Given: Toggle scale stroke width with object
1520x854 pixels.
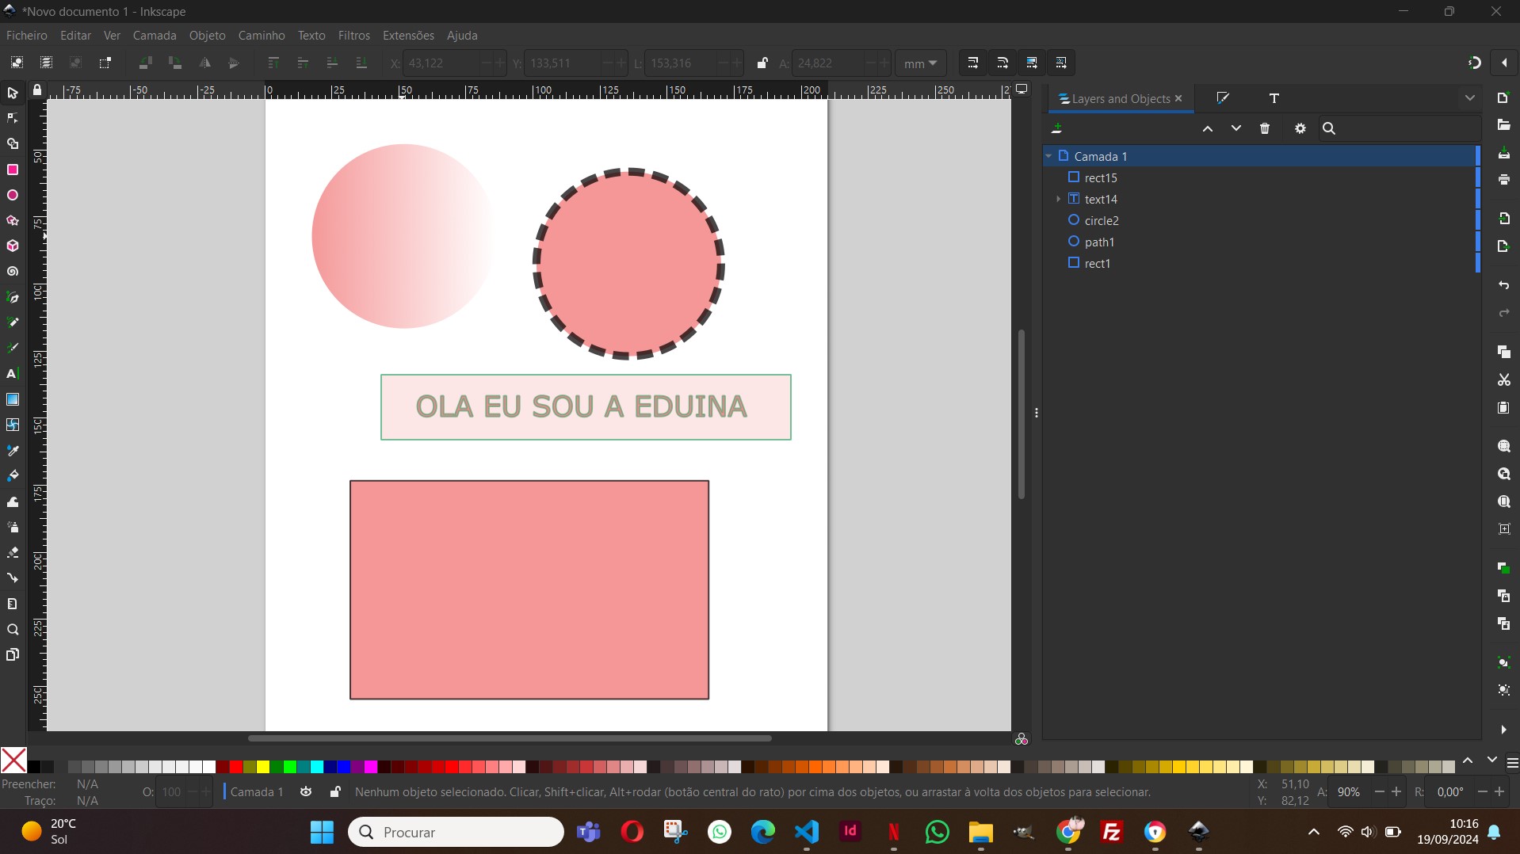Looking at the screenshot, I should (x=973, y=63).
